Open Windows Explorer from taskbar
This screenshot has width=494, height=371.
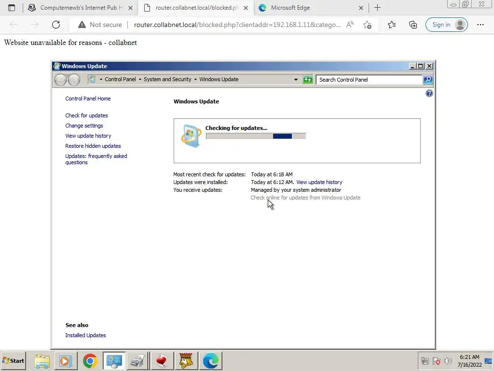(x=42, y=361)
